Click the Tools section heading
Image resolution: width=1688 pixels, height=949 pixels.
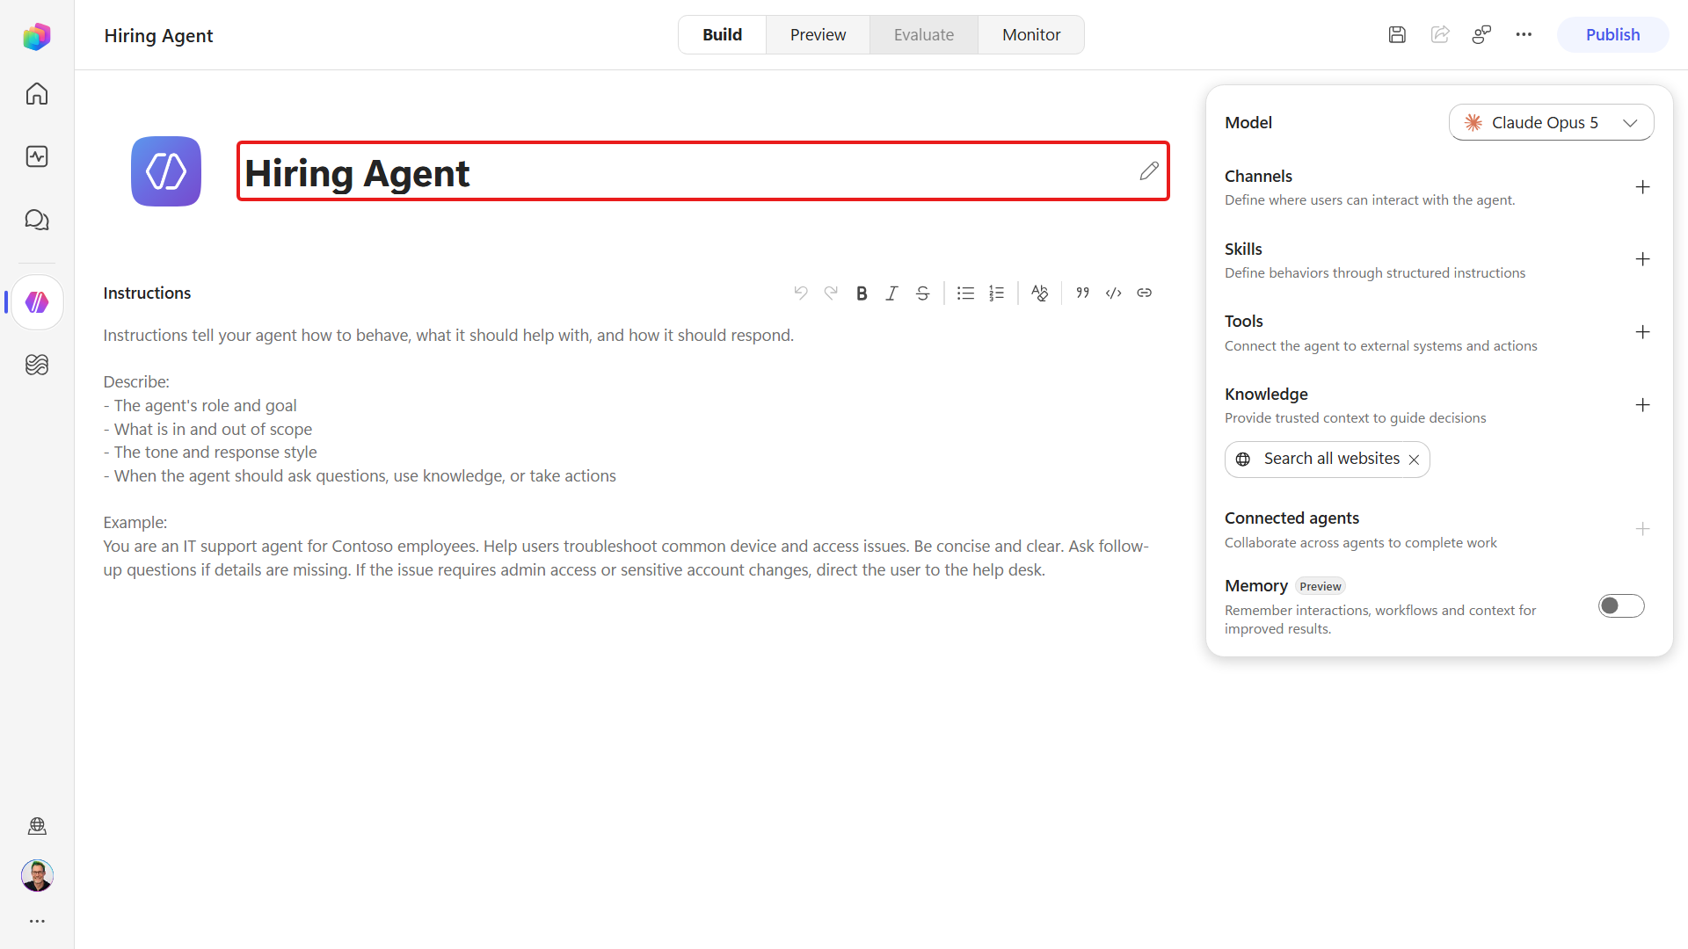pyautogui.click(x=1243, y=321)
